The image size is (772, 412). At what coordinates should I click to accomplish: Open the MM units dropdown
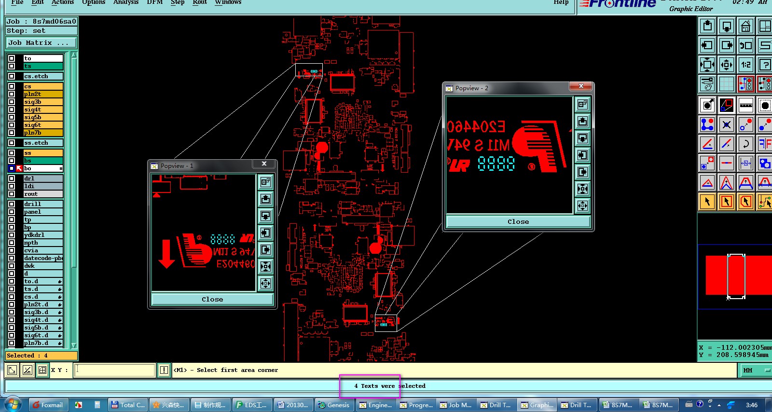[756, 370]
